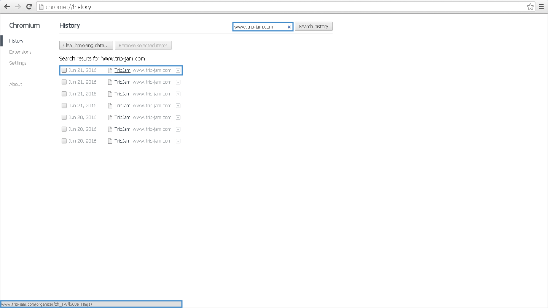Open Settings from the sidebar
548x308 pixels.
18,63
